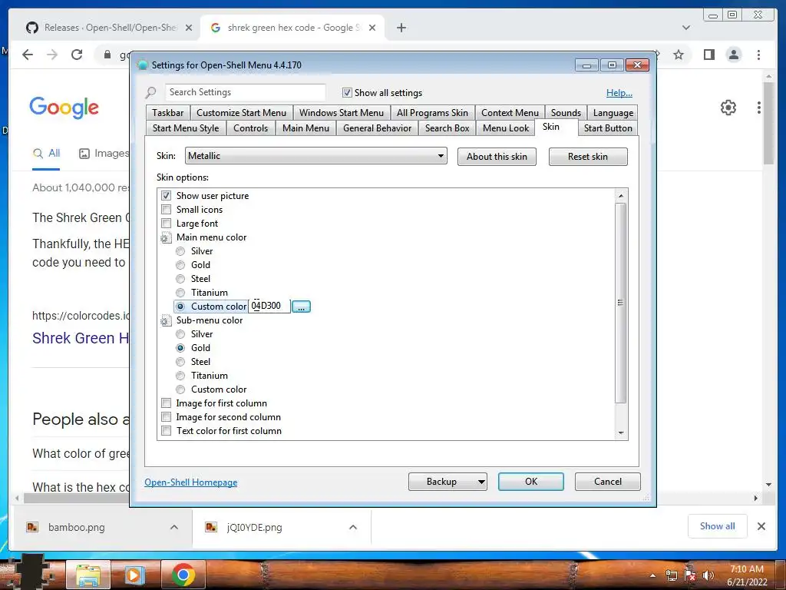Screen dimensions: 786x590
Task: Click the custom color hex field 04D300
Action: [x=269, y=306]
